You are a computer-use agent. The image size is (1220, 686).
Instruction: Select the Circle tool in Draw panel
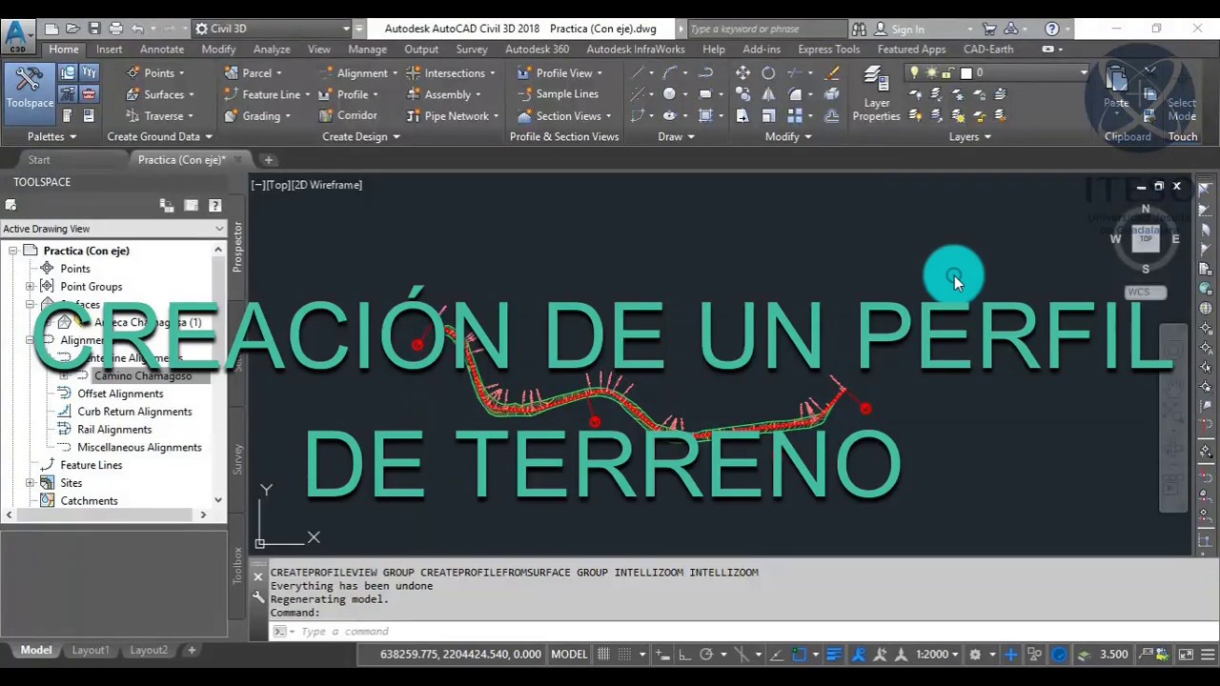pos(669,94)
